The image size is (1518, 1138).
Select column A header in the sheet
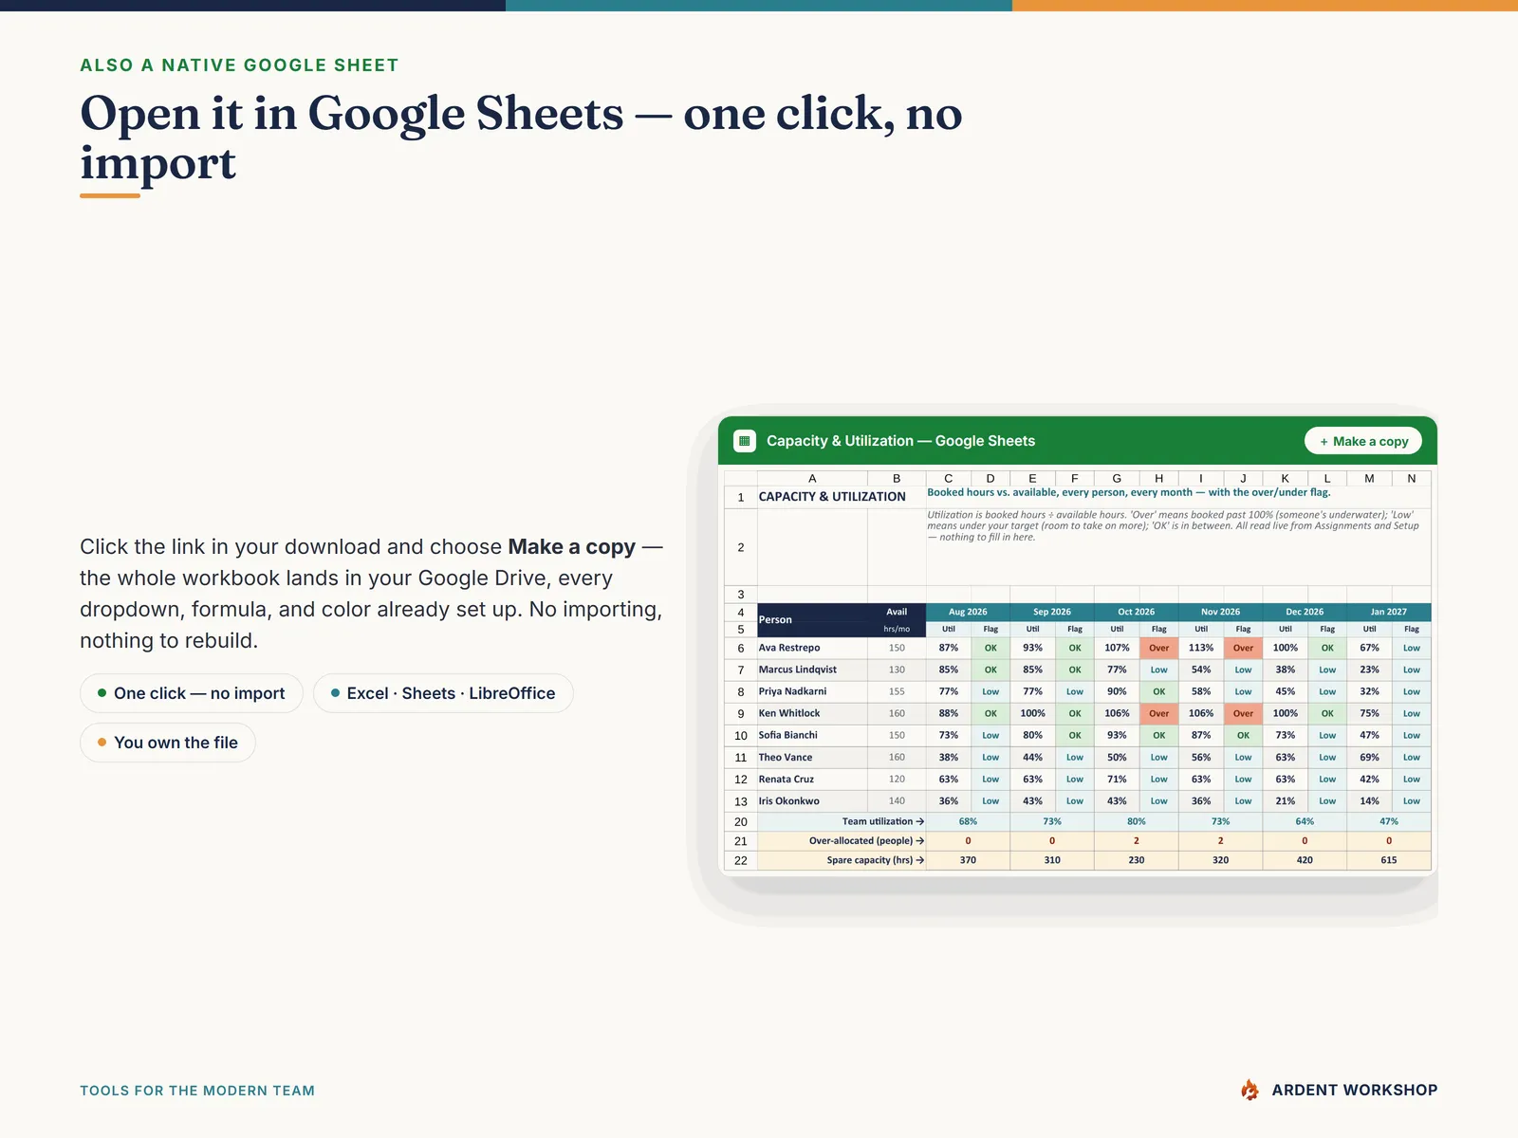point(812,478)
